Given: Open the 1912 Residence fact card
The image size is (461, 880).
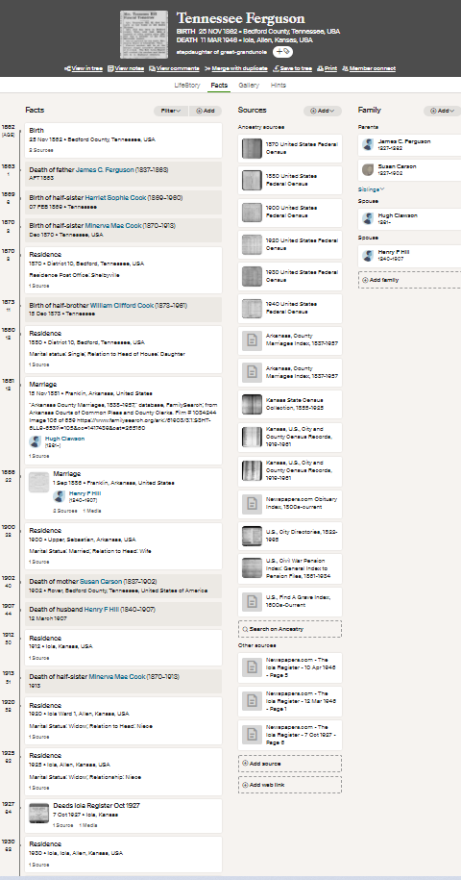Looking at the screenshot, I should pos(123,647).
